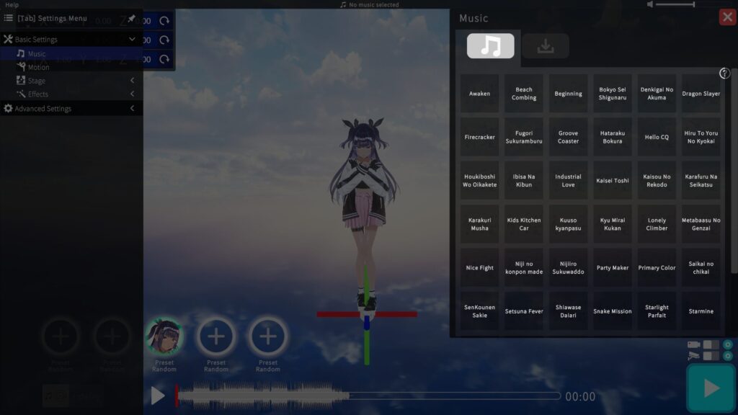The image size is (738, 415).
Task: Toggle the switch beside the video camera icon
Action: pos(711,344)
